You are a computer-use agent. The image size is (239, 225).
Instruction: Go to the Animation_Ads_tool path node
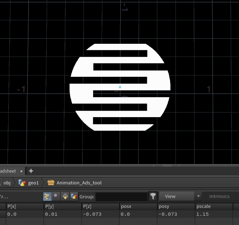pos(79,183)
